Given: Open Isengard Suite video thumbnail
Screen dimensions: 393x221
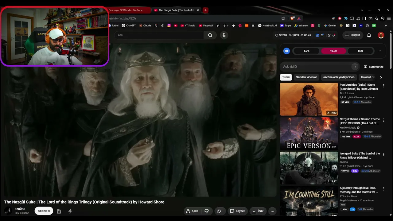Looking at the screenshot, I should [x=309, y=168].
